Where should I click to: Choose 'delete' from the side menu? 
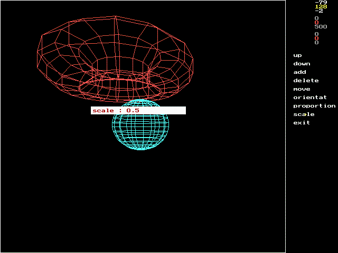[x=306, y=81]
